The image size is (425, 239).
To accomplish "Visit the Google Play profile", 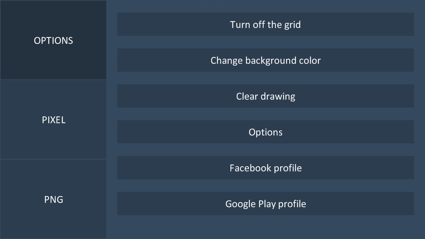I will [265, 203].
